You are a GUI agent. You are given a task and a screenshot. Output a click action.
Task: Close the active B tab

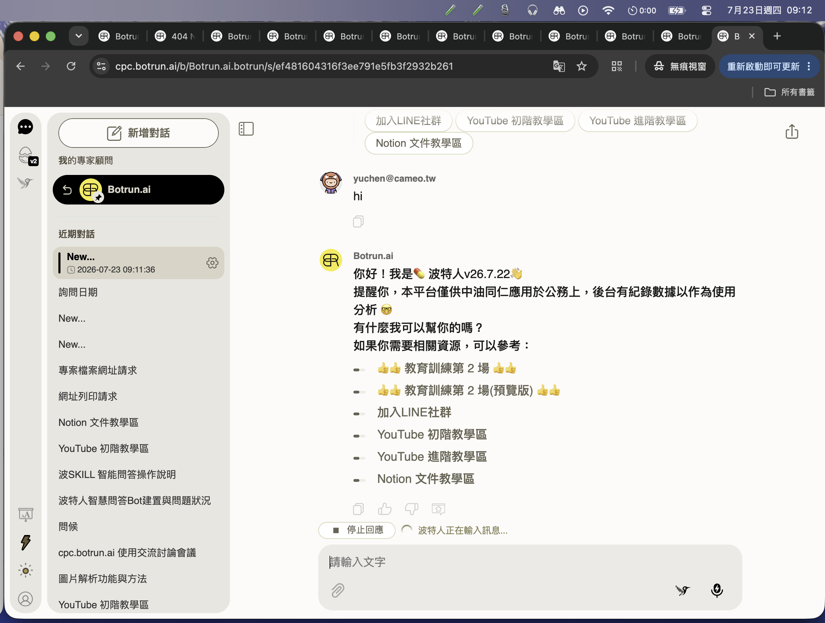[752, 36]
